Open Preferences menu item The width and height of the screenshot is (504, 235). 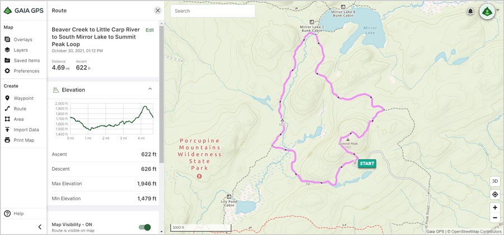pos(26,71)
